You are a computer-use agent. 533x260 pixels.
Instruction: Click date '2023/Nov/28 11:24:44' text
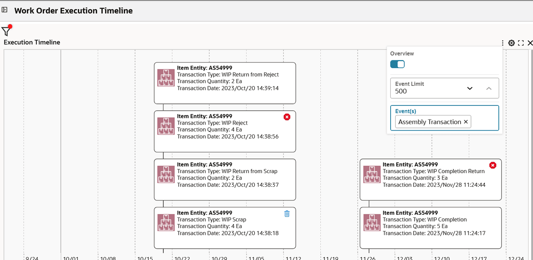coord(456,184)
